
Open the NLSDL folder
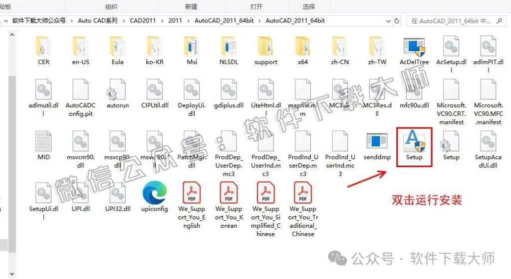[229, 50]
